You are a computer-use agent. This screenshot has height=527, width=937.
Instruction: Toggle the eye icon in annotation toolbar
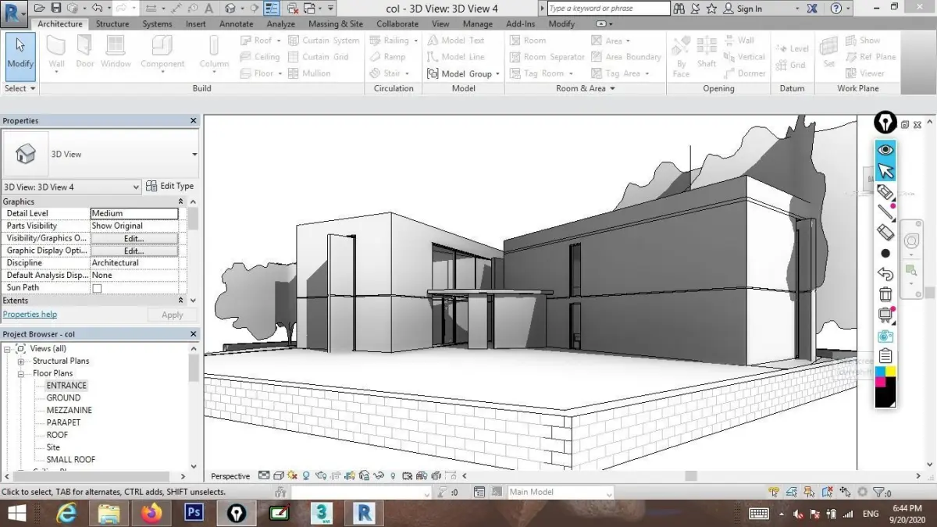885,150
